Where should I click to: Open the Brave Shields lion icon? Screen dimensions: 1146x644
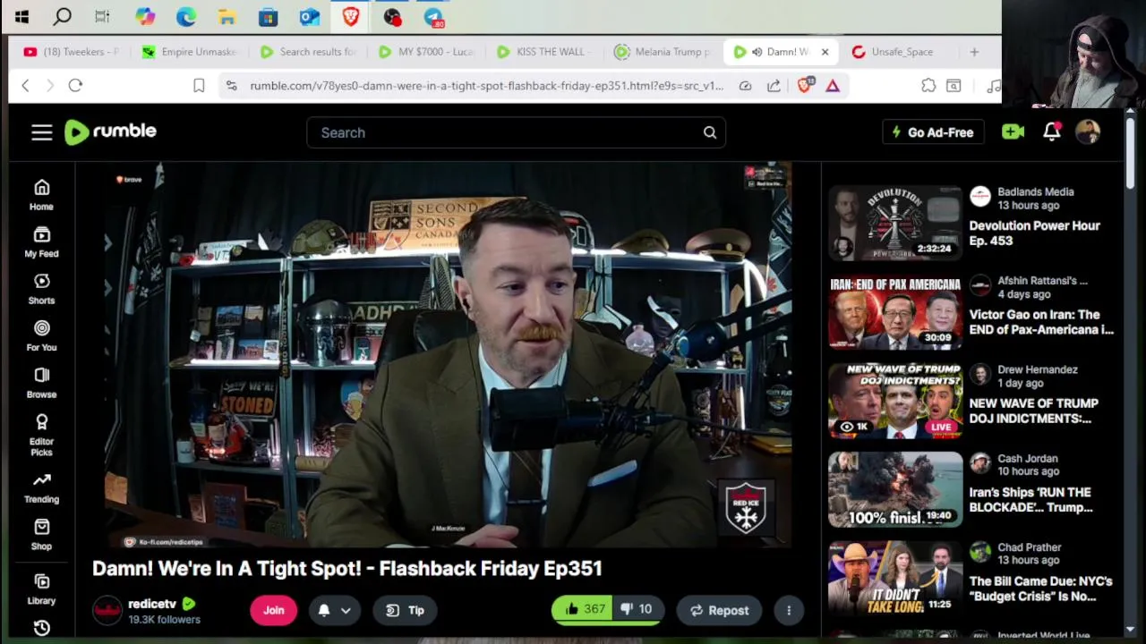804,85
